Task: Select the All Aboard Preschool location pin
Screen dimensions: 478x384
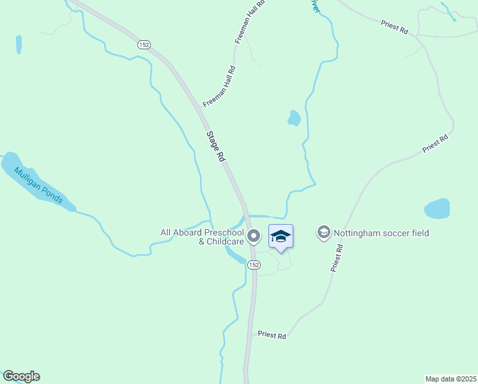Action: click(254, 237)
